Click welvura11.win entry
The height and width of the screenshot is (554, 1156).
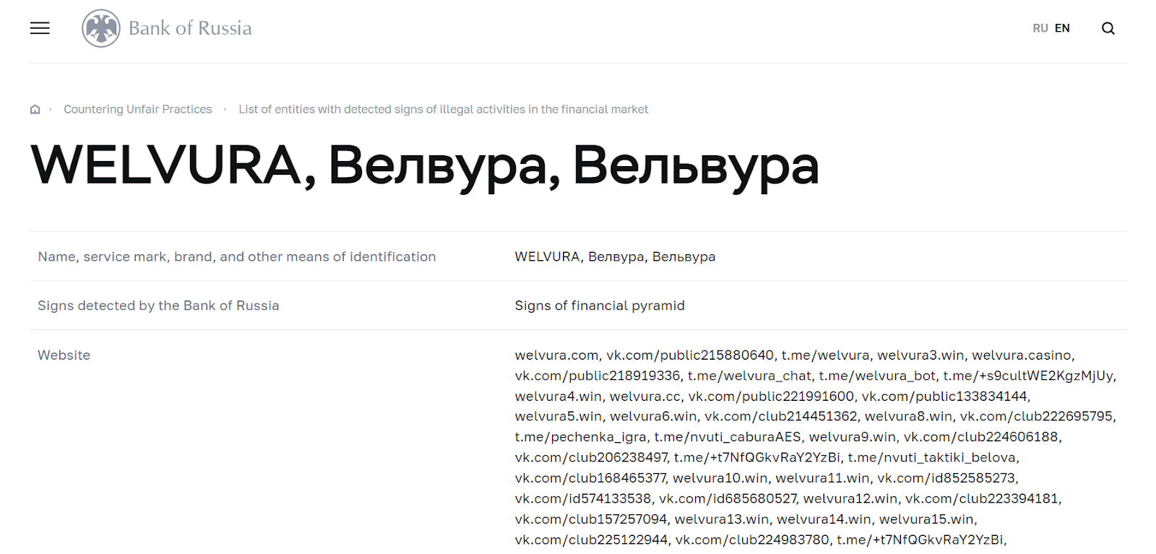822,477
